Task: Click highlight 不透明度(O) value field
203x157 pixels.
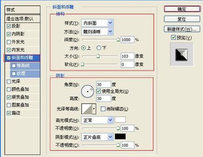Action: (x=127, y=128)
